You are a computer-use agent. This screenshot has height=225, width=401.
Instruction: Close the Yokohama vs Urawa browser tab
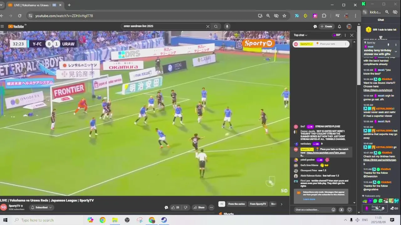point(60,5)
